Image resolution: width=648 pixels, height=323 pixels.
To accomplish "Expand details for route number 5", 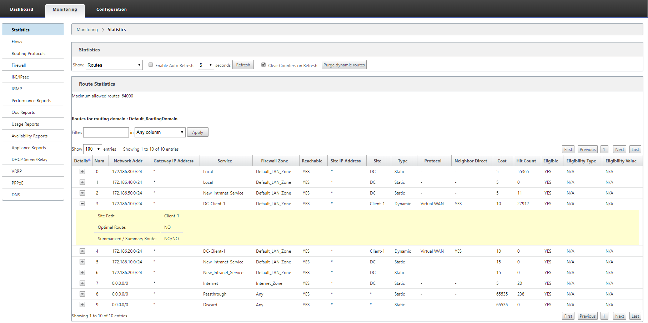I will click(x=82, y=262).
